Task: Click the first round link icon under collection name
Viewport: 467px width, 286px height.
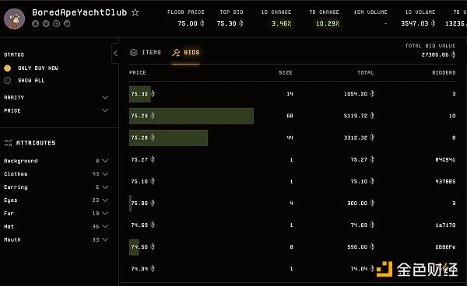Action: pos(36,24)
